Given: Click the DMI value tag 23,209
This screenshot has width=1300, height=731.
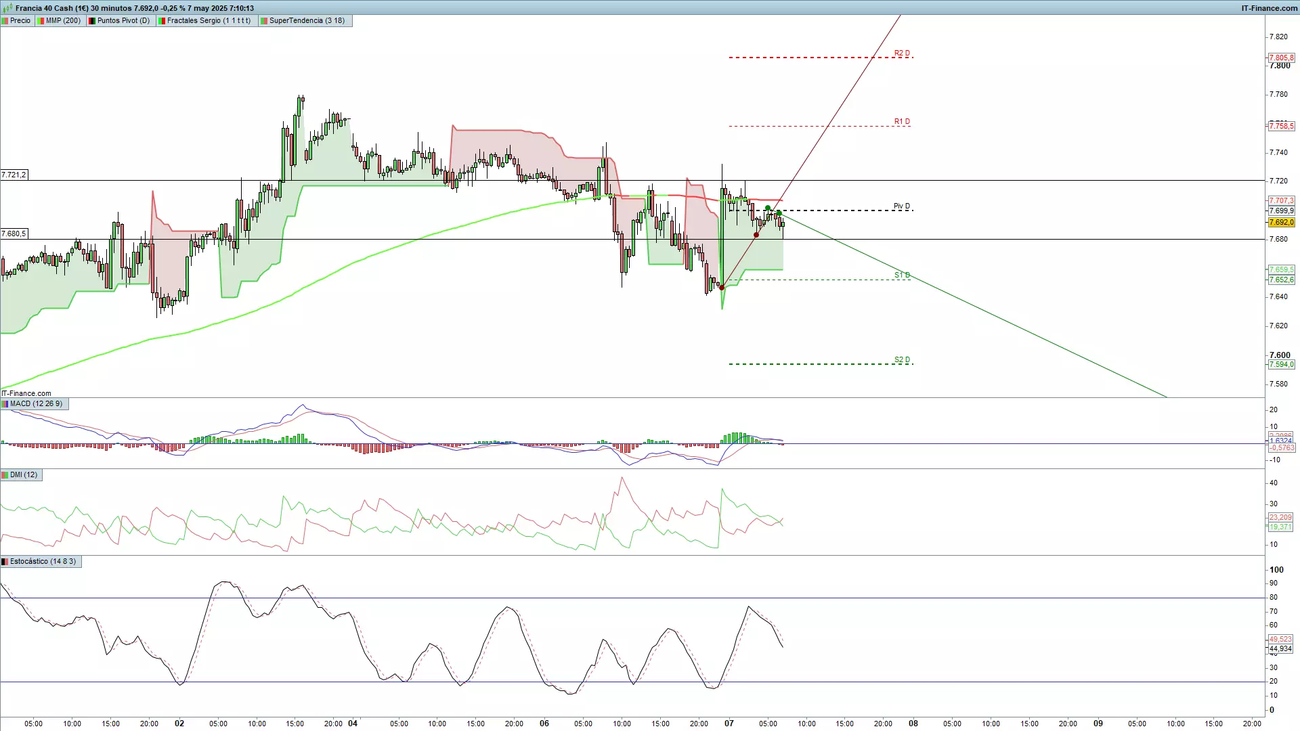Looking at the screenshot, I should [x=1280, y=517].
